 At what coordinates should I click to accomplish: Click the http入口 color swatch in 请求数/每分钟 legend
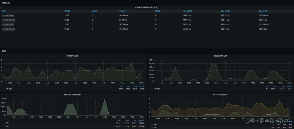4,89
